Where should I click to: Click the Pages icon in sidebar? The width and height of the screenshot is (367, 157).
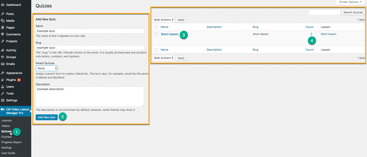click(3, 28)
